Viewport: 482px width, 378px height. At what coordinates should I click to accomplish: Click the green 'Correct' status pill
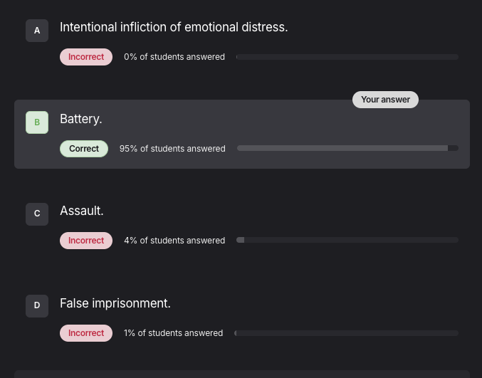[84, 149]
